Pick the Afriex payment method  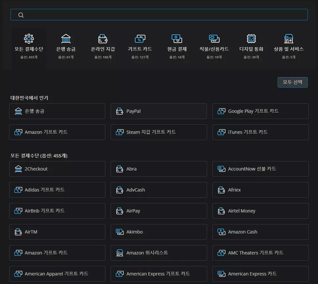click(260, 190)
